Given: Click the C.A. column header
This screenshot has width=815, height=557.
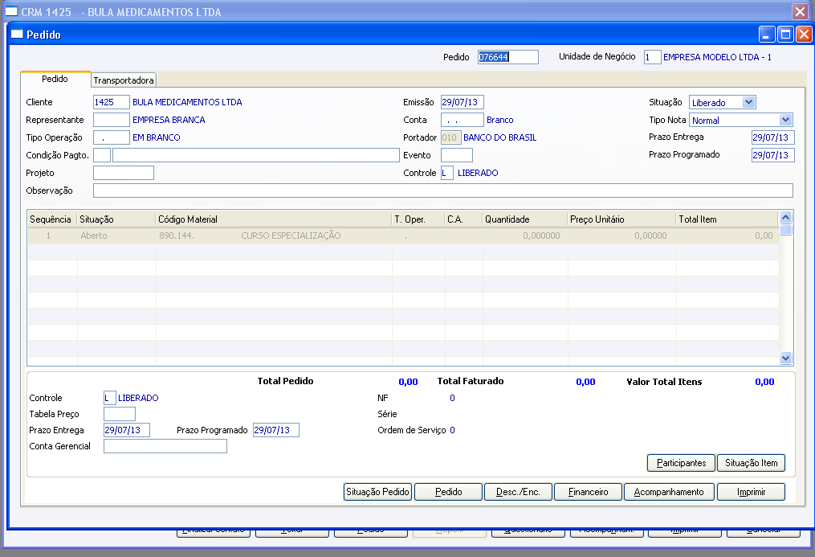Looking at the screenshot, I should click(x=463, y=219).
